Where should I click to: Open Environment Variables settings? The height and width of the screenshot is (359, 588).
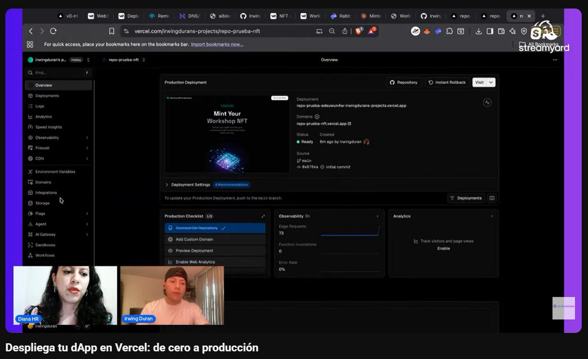click(x=55, y=172)
